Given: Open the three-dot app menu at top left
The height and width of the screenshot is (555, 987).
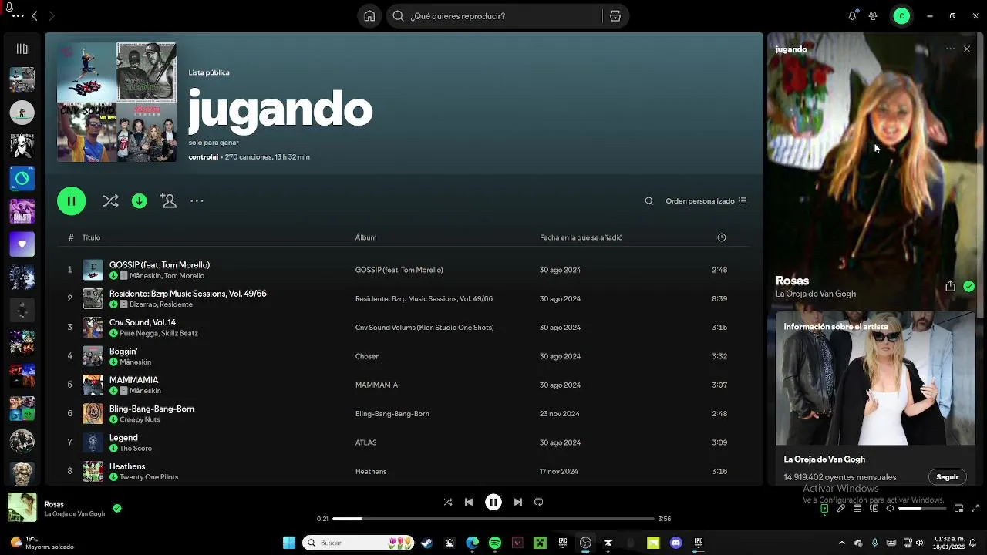Looking at the screenshot, I should (x=18, y=16).
